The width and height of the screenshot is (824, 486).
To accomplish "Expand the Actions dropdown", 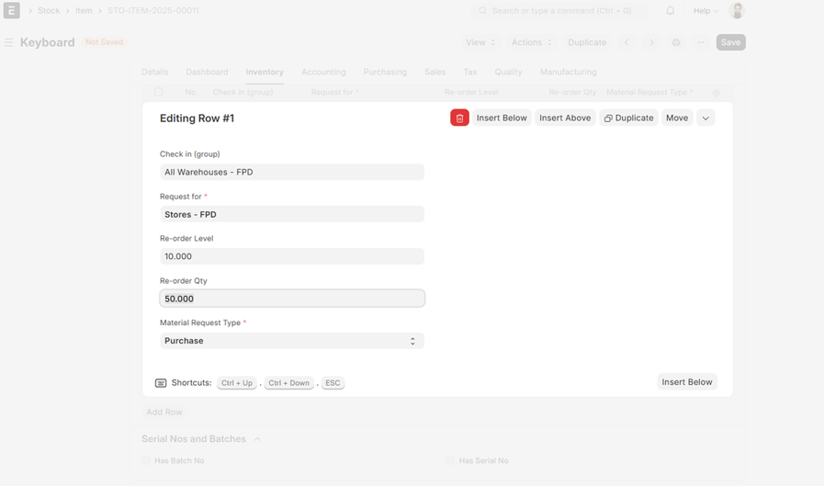I will 531,42.
